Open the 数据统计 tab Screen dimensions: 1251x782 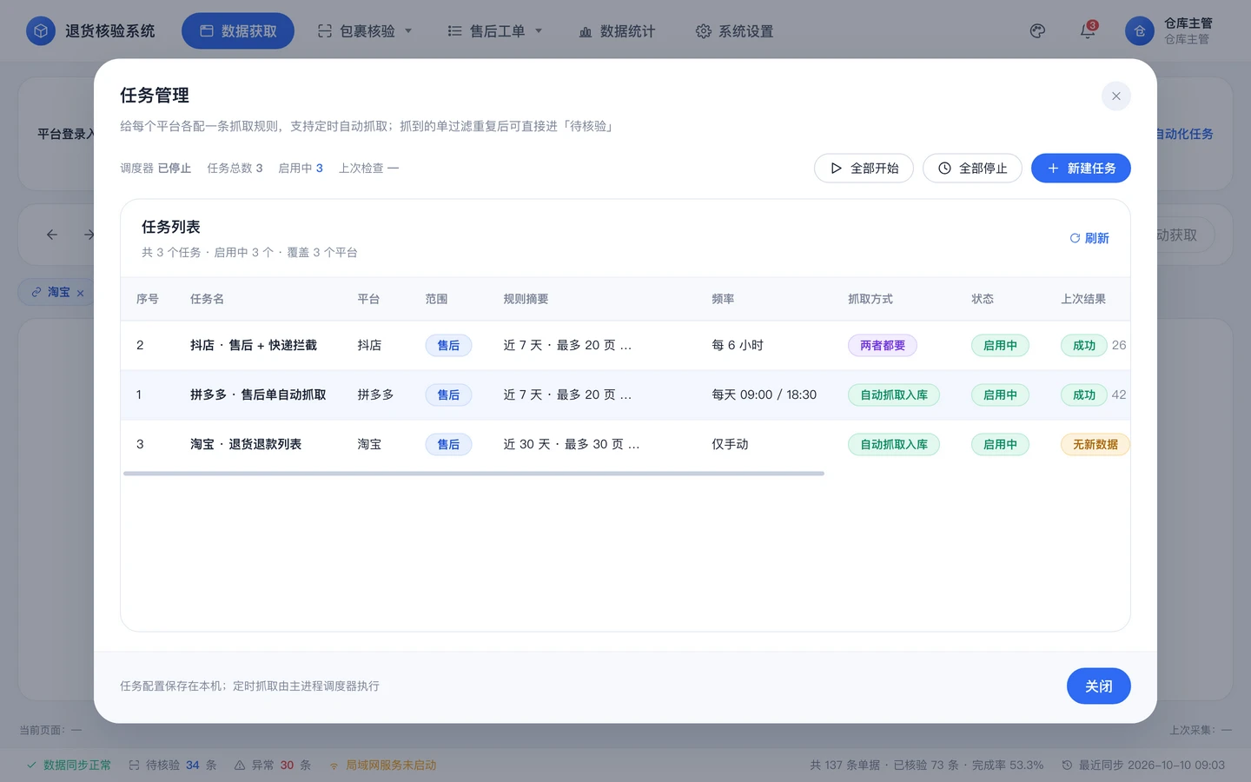(x=617, y=31)
